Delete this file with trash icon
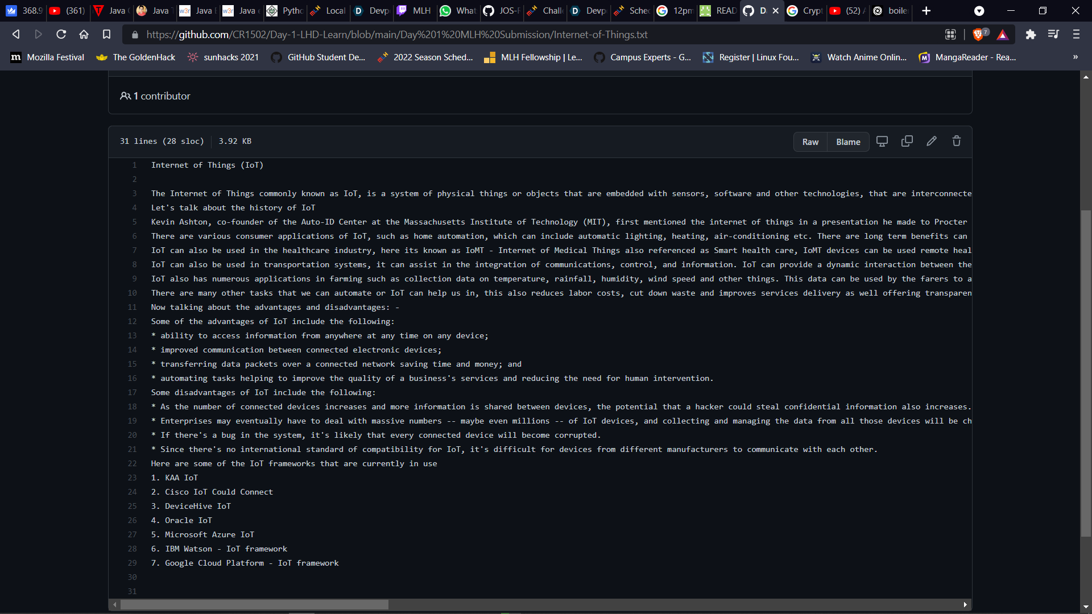 point(957,142)
